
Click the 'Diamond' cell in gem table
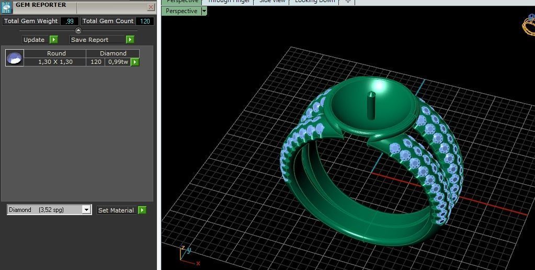[x=113, y=53]
